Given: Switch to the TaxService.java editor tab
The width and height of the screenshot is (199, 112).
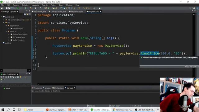Looking at the screenshot, I should click(39, 12).
